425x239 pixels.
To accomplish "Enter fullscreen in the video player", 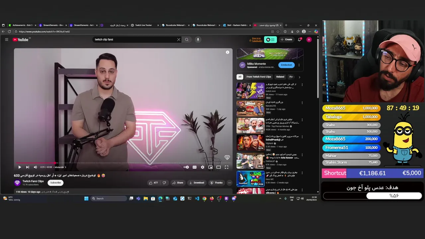I will [226, 167].
